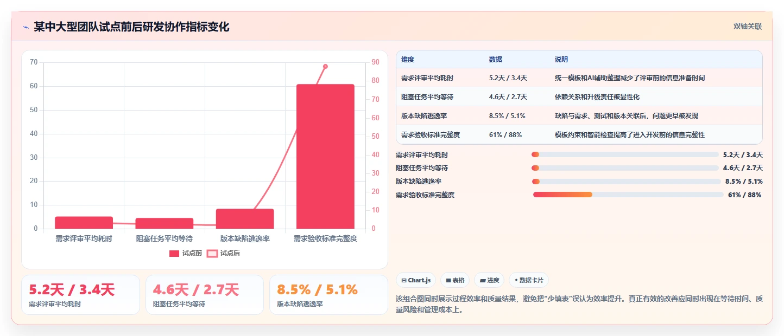Click the 阻塞任务平均等待 bar in chart
Viewport: 784px width, 336px height.
click(x=164, y=223)
